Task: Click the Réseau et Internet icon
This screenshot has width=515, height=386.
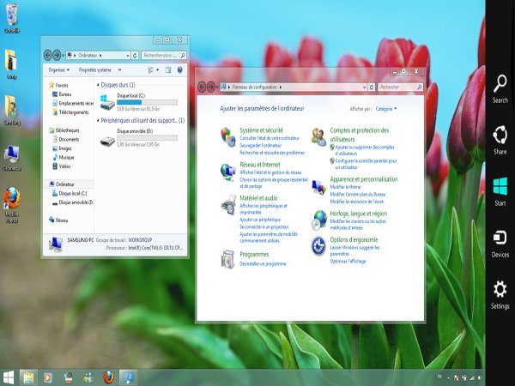Action: point(228,172)
